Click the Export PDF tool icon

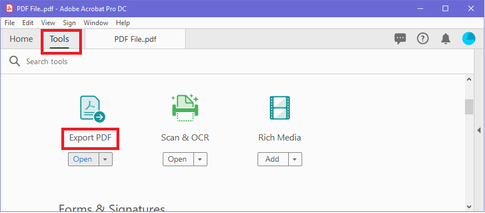point(93,109)
